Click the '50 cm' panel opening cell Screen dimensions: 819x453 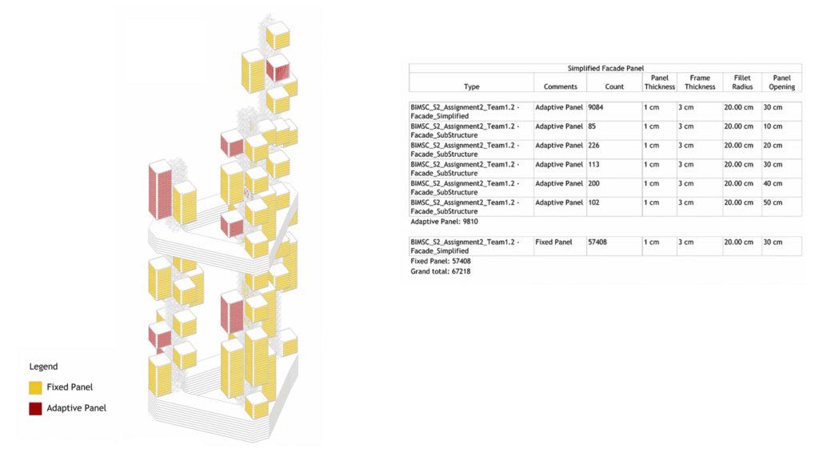[x=773, y=203]
